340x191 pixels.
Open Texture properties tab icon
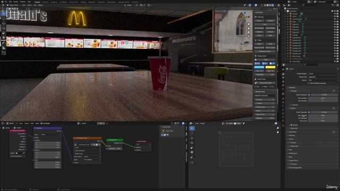(283, 125)
